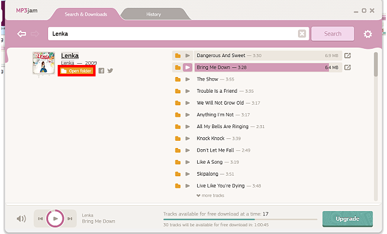This screenshot has height=234, width=387.
Task: Select Skipalong track title
Action: (207, 174)
